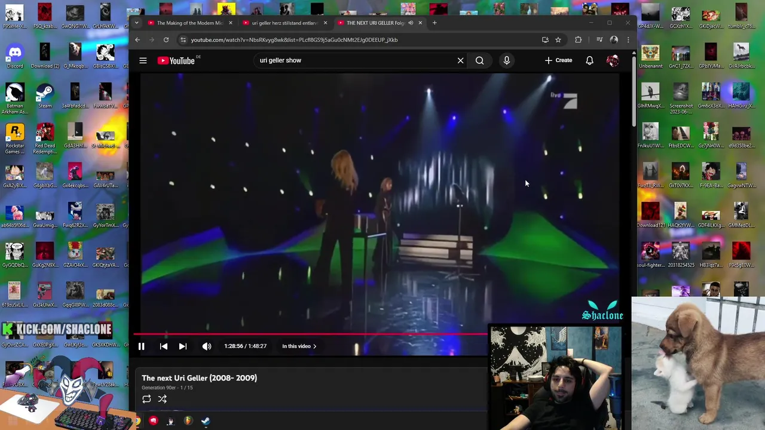Open the browser profile avatar

[614, 40]
